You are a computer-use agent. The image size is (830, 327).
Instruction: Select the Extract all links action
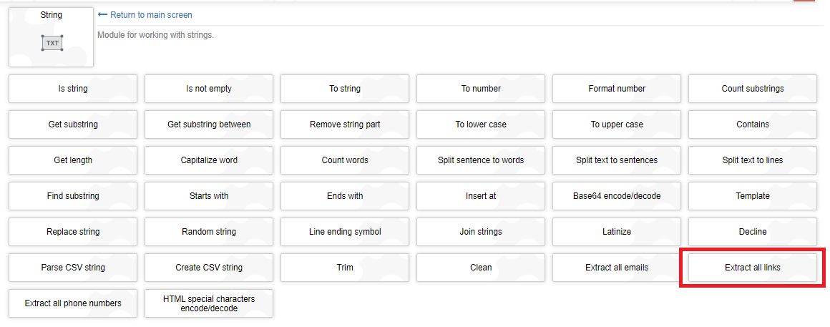pyautogui.click(x=753, y=268)
